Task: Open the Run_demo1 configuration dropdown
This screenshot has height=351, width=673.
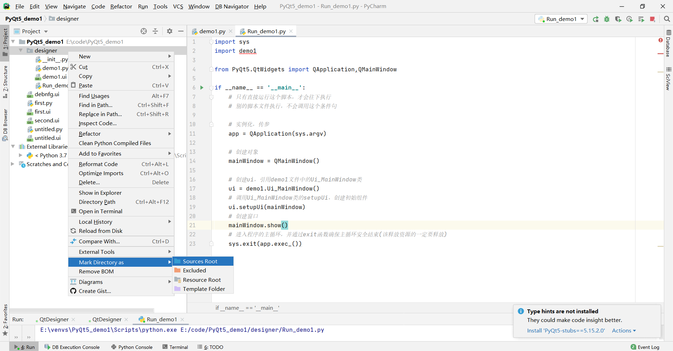Action: point(561,19)
